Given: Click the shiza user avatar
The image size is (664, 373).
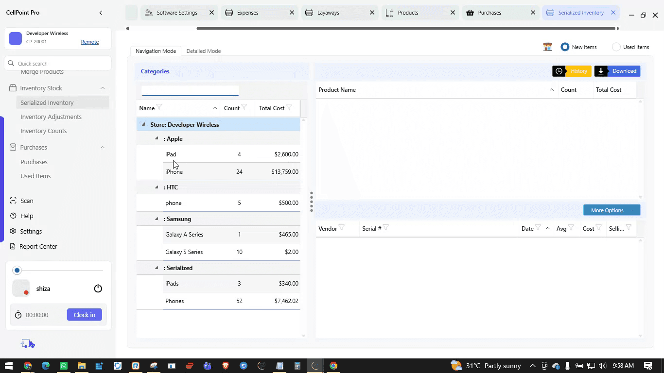Looking at the screenshot, I should pos(21,288).
